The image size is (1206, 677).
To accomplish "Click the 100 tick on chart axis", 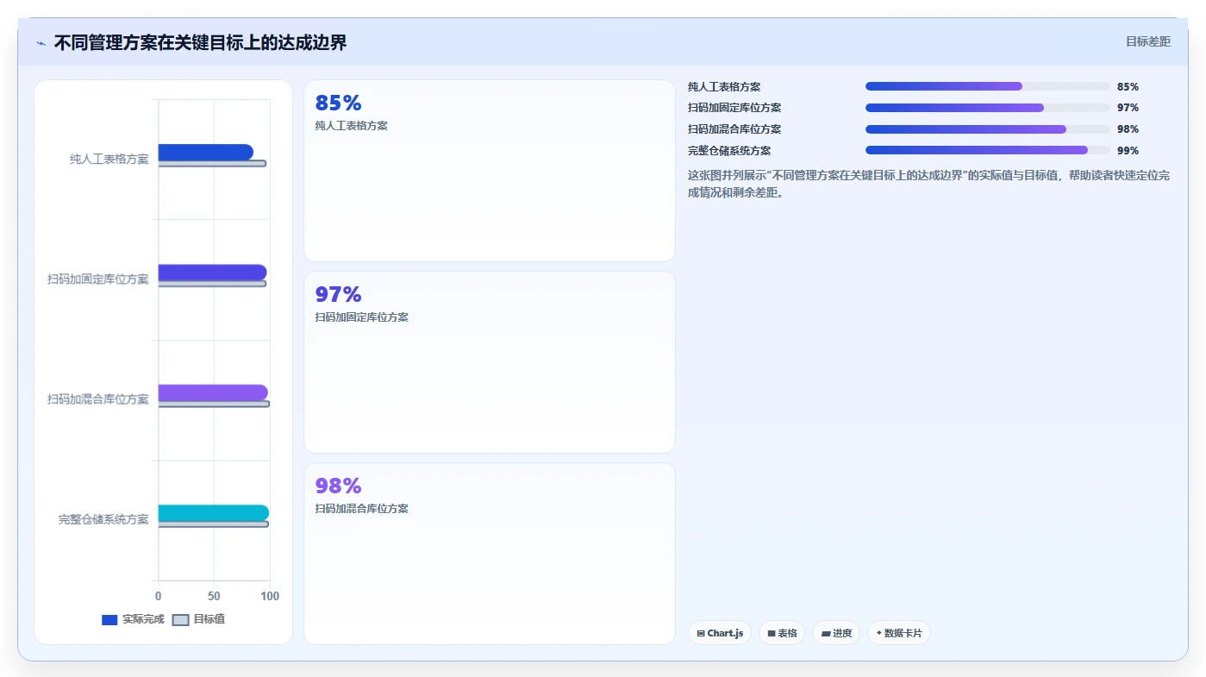I will coord(270,596).
